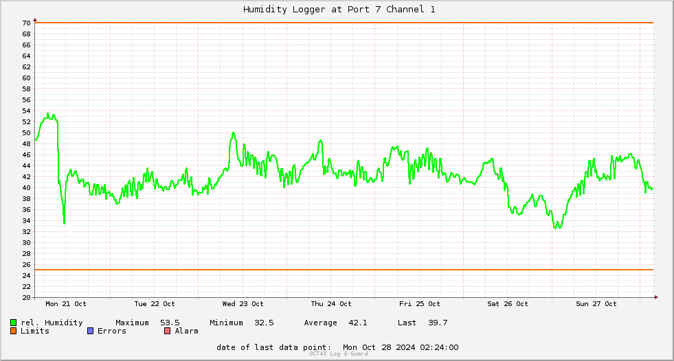Image resolution: width=674 pixels, height=361 pixels.
Task: Click the y-axis tick label 60
Action: [x=26, y=78]
